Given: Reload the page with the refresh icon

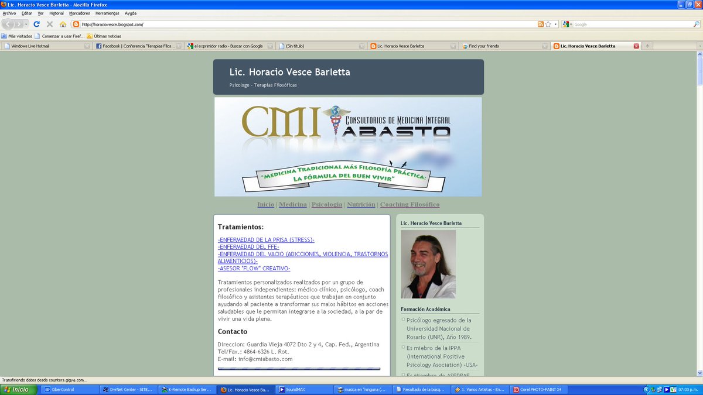Looking at the screenshot, I should [x=36, y=24].
